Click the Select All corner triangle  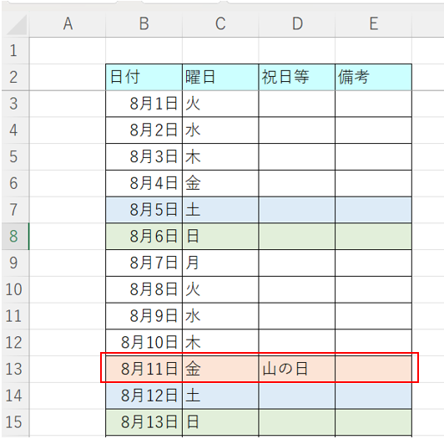click(16, 24)
